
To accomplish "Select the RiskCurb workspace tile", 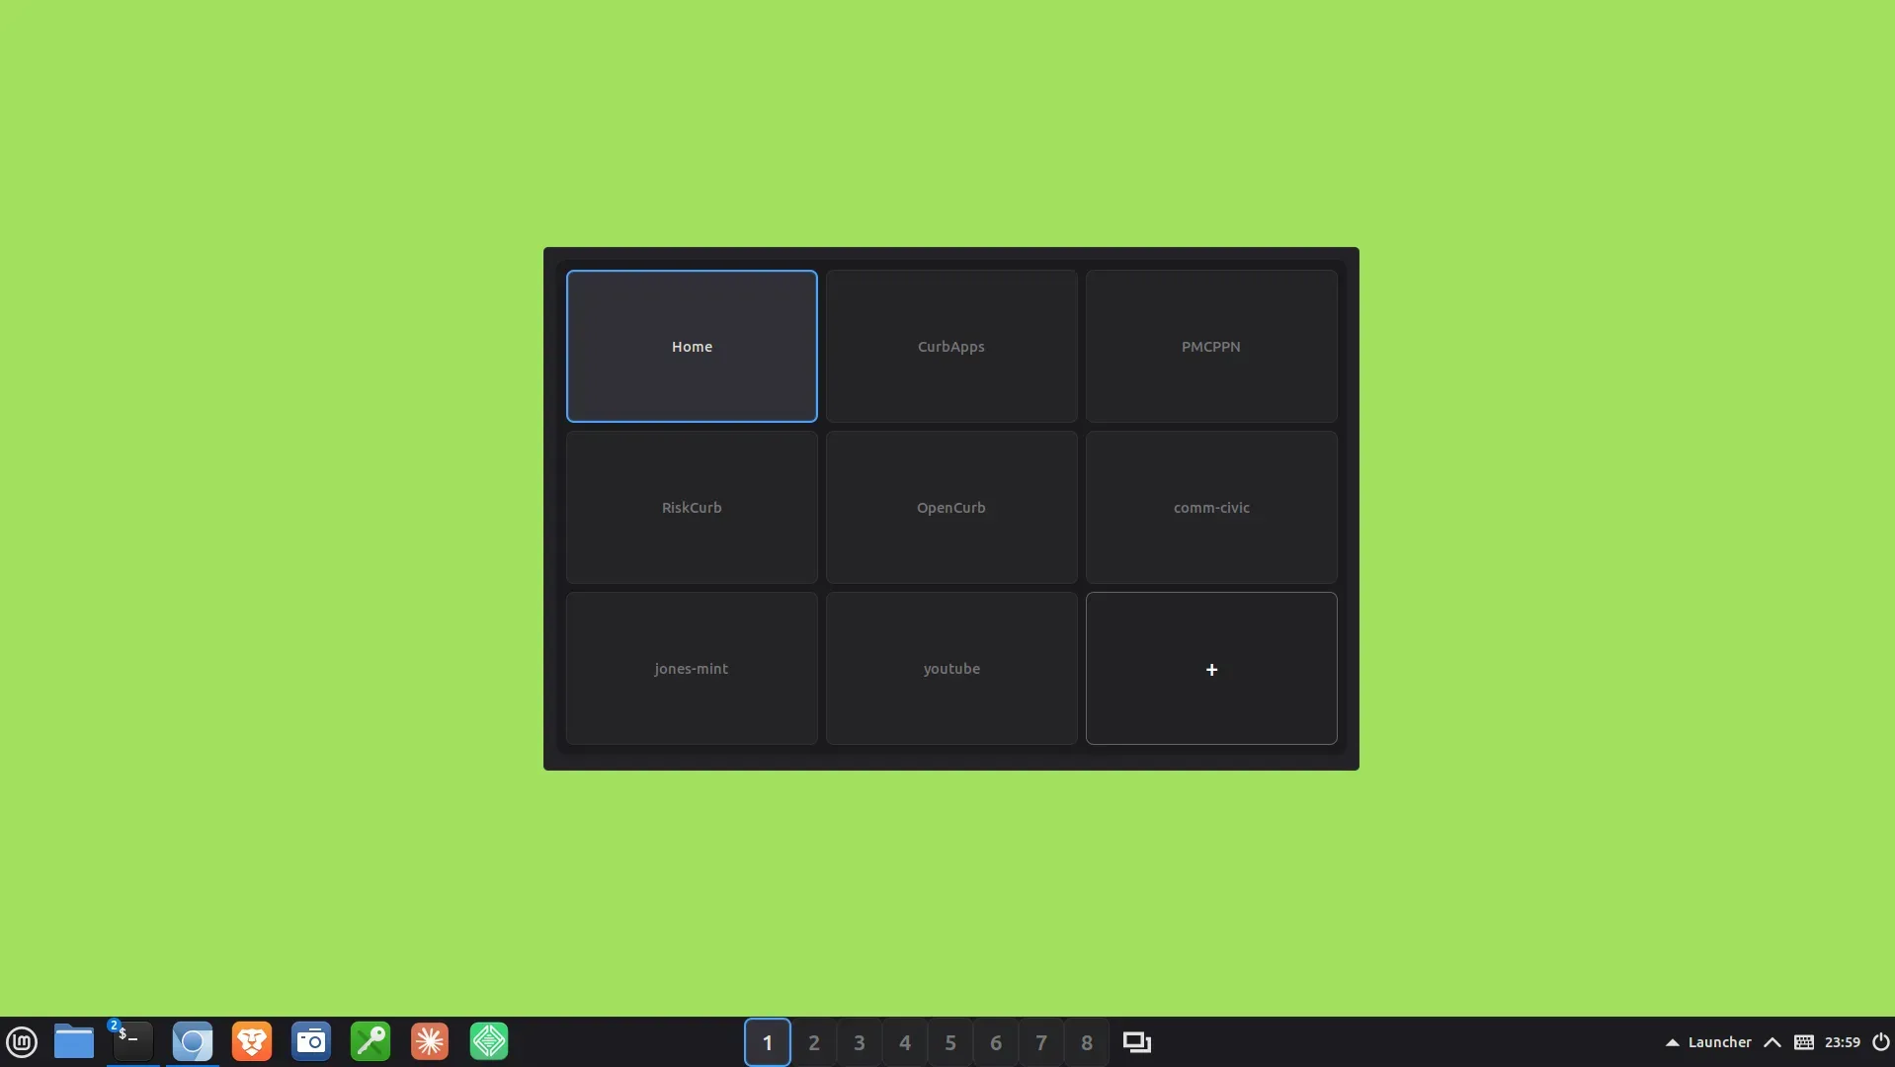I will (692, 507).
